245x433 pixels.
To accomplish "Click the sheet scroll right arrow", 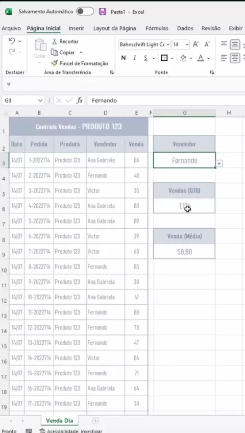I will click(x=23, y=421).
